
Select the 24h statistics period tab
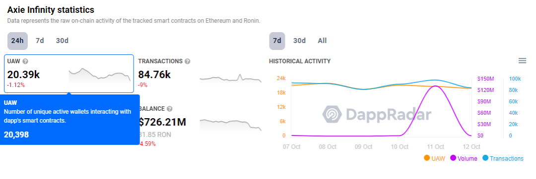coord(17,41)
